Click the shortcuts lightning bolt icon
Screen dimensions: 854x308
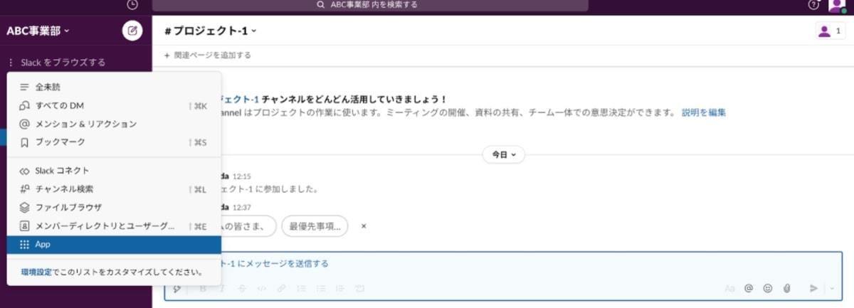[176, 289]
